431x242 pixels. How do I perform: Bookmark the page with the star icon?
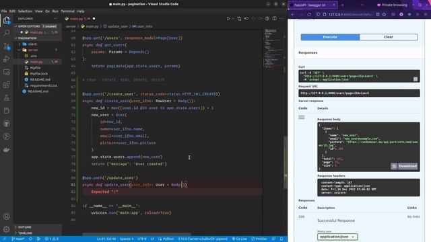tap(385, 14)
